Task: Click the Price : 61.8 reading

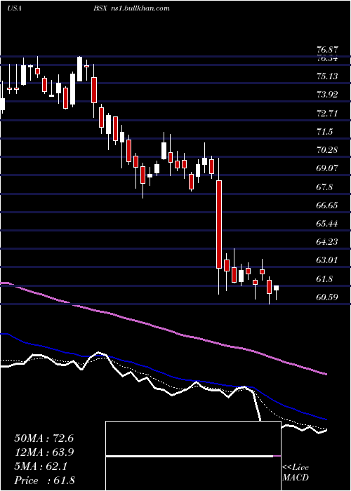Action: pyautogui.click(x=44, y=480)
